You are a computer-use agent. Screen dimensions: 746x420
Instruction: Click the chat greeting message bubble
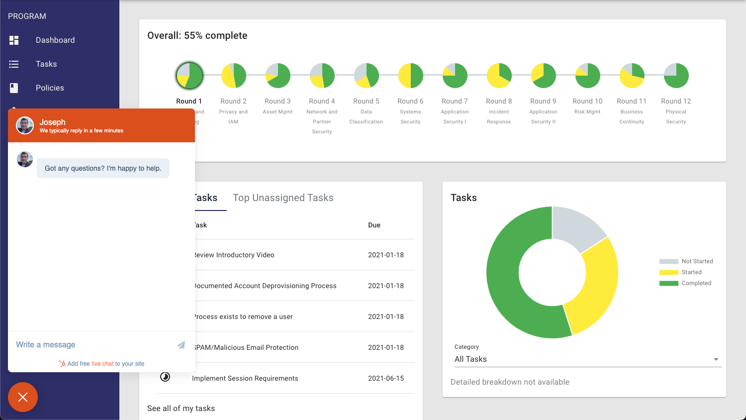(x=103, y=168)
